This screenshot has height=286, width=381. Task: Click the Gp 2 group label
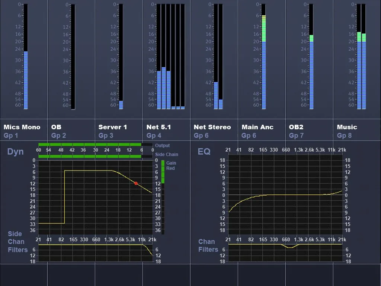click(x=58, y=136)
